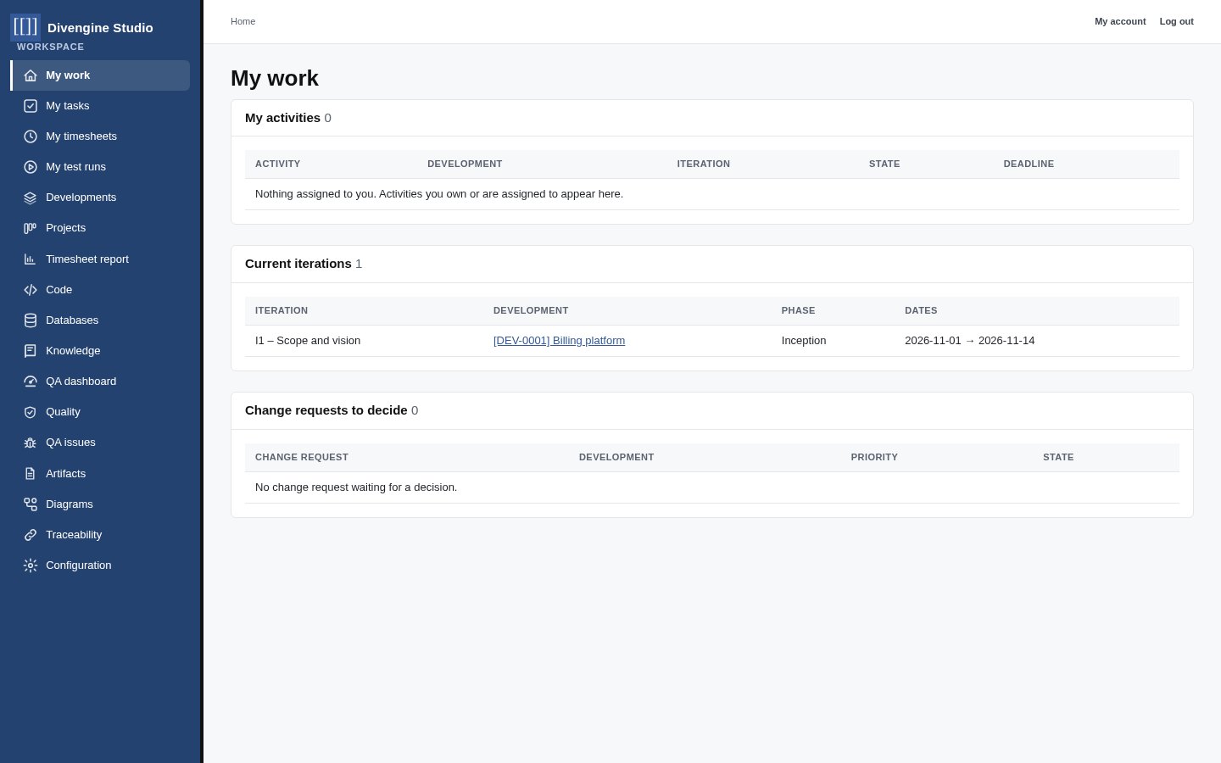Go to My timesheets page
This screenshot has height=763, width=1221.
(100, 136)
